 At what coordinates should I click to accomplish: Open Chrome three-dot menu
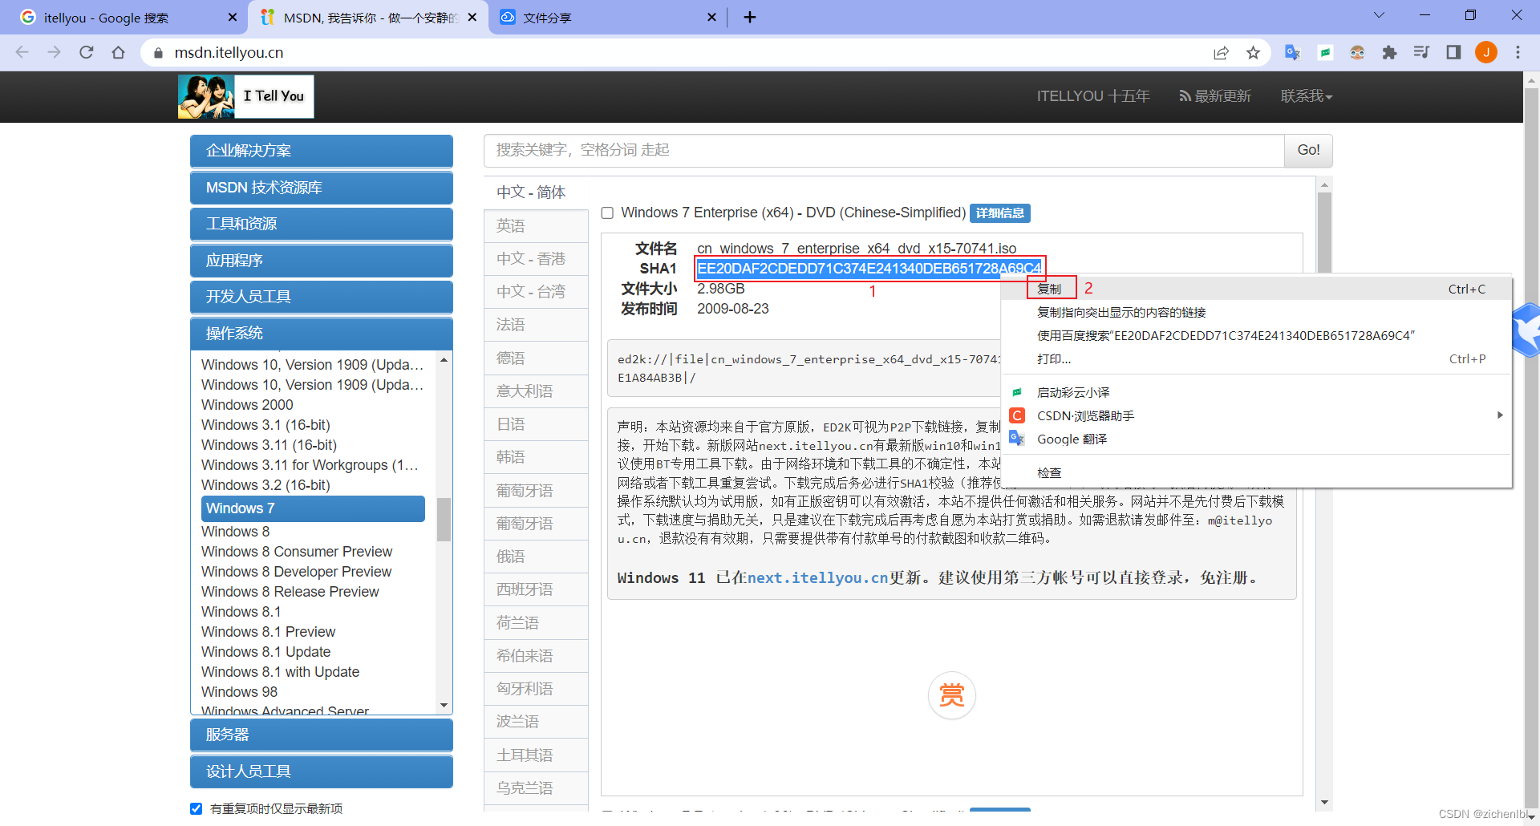point(1518,52)
